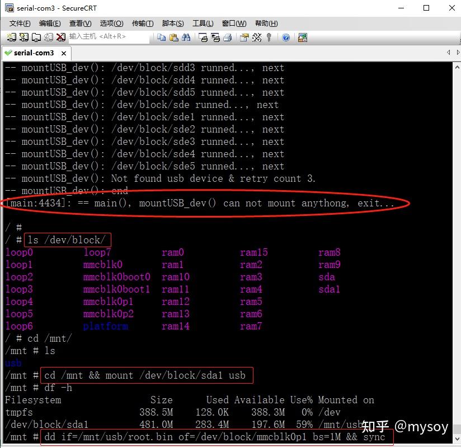
Task: Minimize the SecureCRT window
Action: coord(401,8)
